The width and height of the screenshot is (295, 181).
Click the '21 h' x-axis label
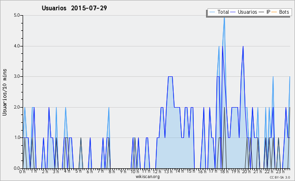258,172
